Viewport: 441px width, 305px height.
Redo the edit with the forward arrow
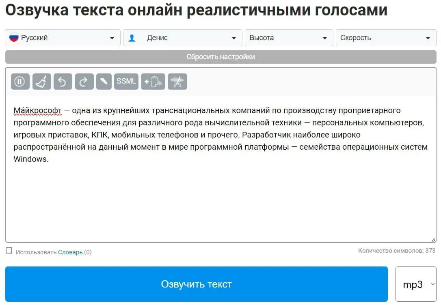(x=84, y=82)
